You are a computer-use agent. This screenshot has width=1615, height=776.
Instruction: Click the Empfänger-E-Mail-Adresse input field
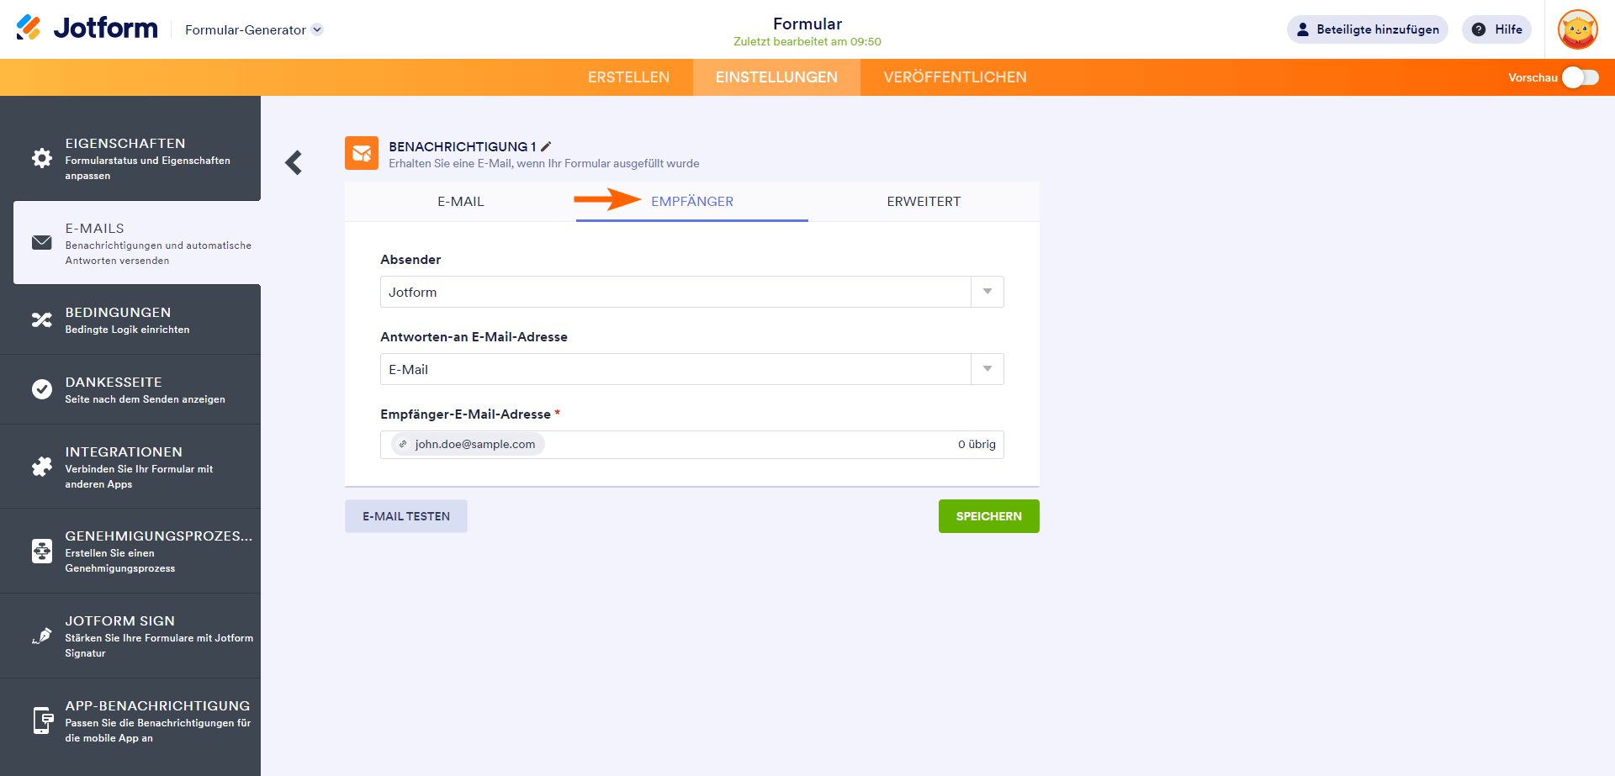(x=740, y=445)
